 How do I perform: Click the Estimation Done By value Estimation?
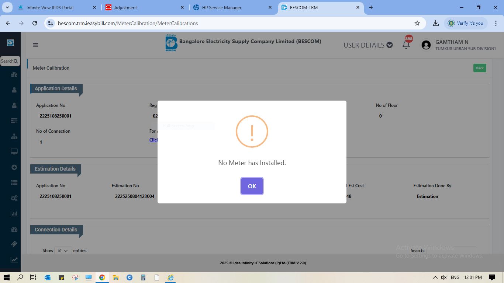[428, 196]
